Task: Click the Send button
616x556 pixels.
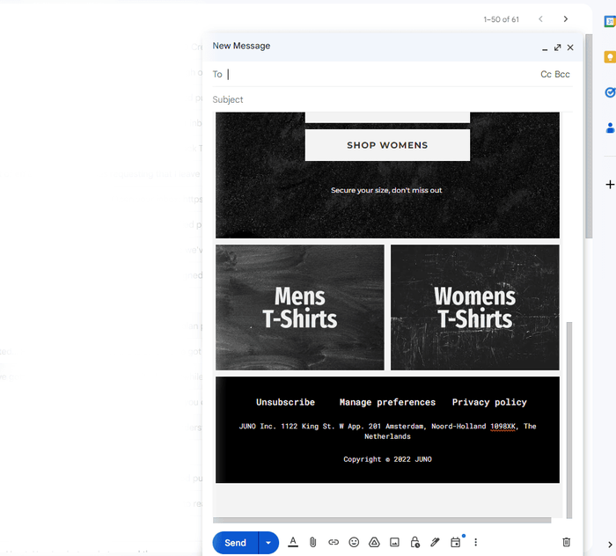Action: coord(235,543)
